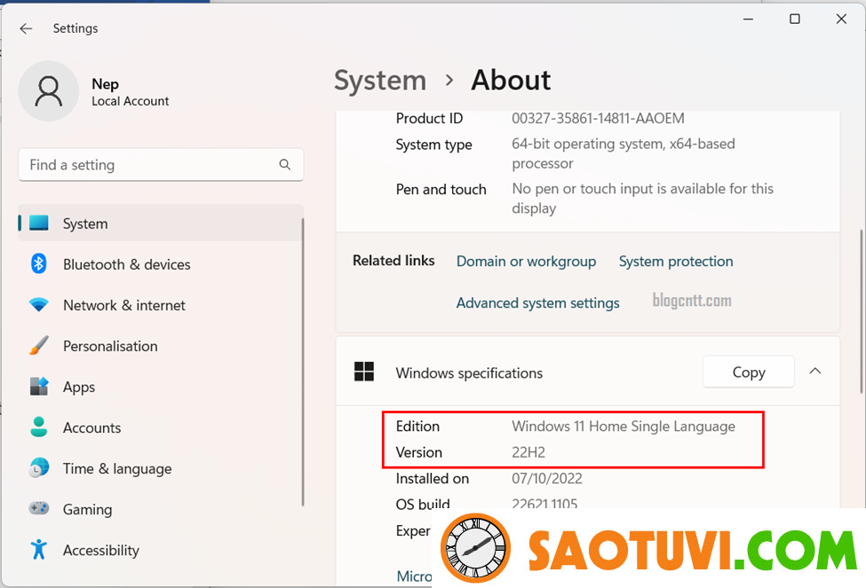Click the Windows logo beside Windows specifications
The height and width of the screenshot is (588, 866).
coord(364,372)
